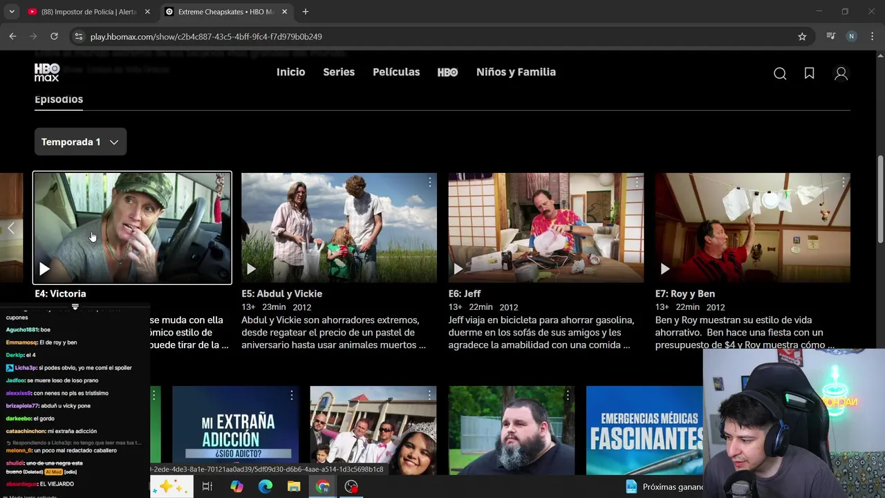Open the Próximas ganancias taskbar widget
885x498 pixels.
tap(664, 486)
